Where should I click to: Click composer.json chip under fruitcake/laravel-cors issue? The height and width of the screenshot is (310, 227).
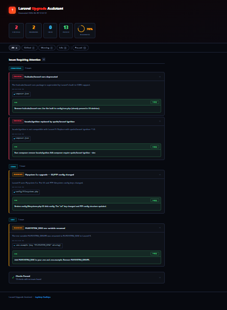21,94
